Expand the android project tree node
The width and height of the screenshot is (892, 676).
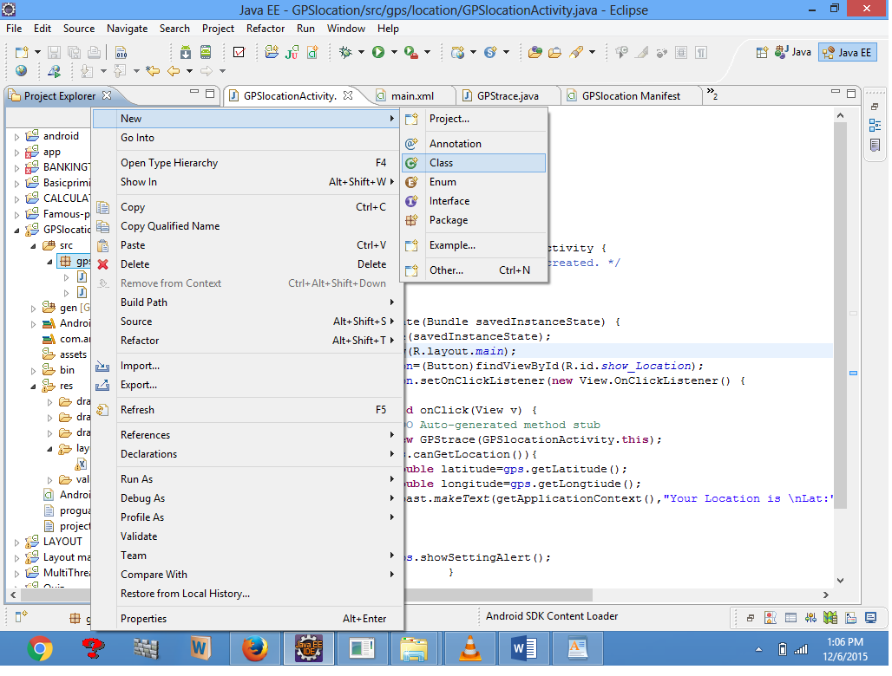coord(17,136)
